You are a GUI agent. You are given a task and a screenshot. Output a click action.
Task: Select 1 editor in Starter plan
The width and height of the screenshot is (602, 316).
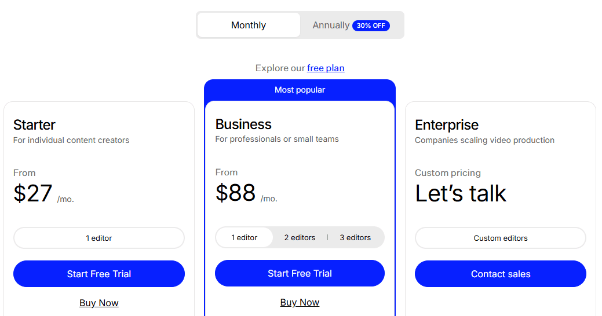click(x=99, y=238)
